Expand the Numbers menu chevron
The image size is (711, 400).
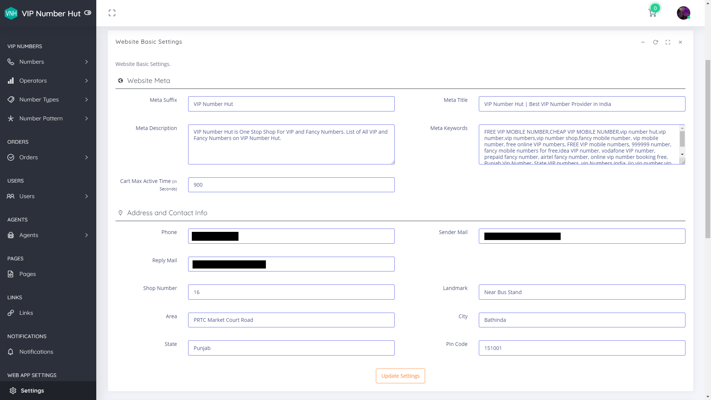point(87,62)
